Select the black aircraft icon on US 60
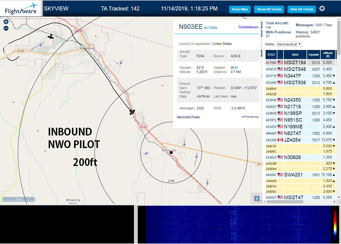The height and width of the screenshot is (244, 341). [x=132, y=112]
